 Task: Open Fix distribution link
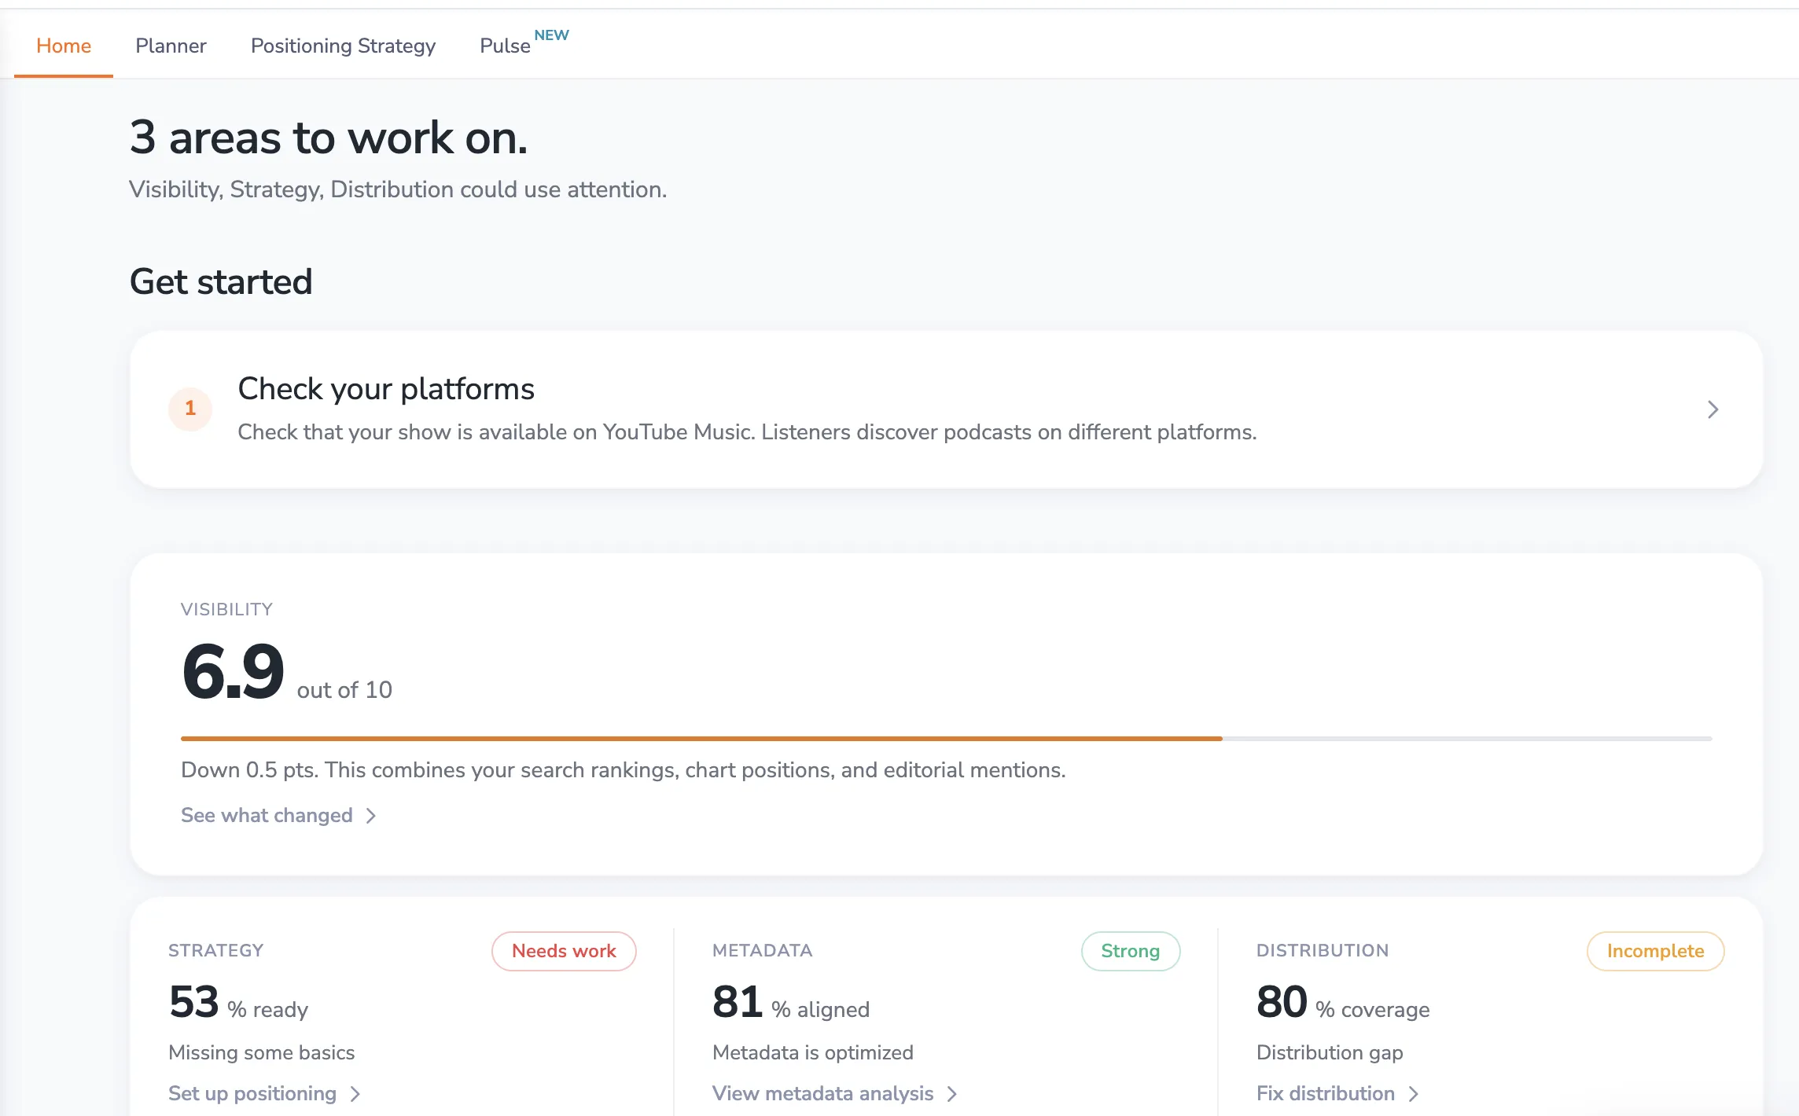coord(1325,1093)
